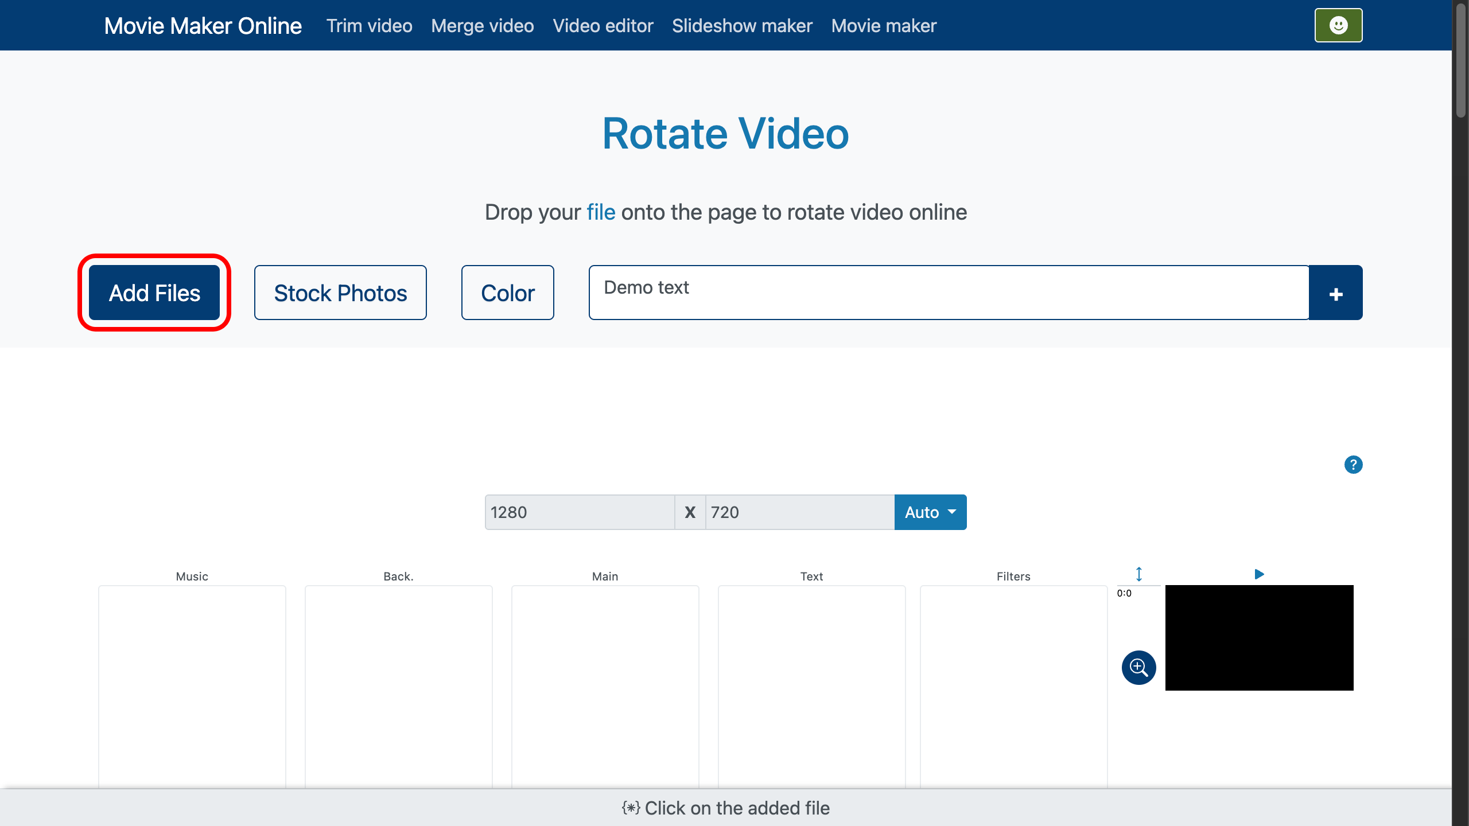Click the Music track column
Image resolution: width=1469 pixels, height=826 pixels.
tap(192, 686)
